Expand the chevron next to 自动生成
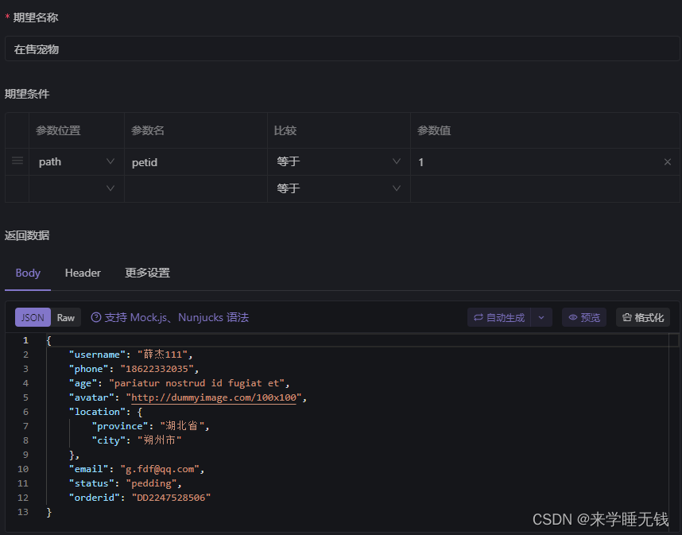Image resolution: width=682 pixels, height=535 pixels. 541,317
